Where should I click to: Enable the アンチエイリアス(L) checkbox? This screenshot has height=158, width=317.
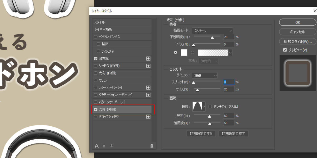click(210, 107)
